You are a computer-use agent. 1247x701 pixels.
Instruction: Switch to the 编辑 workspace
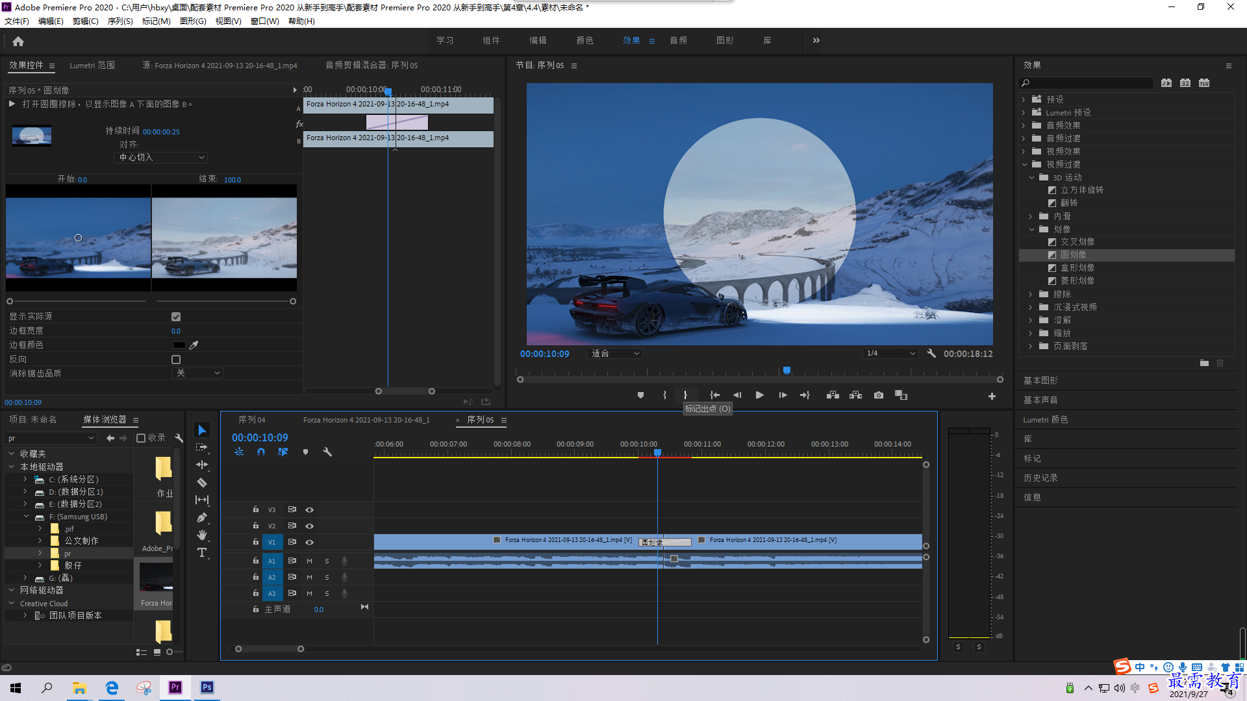538,40
